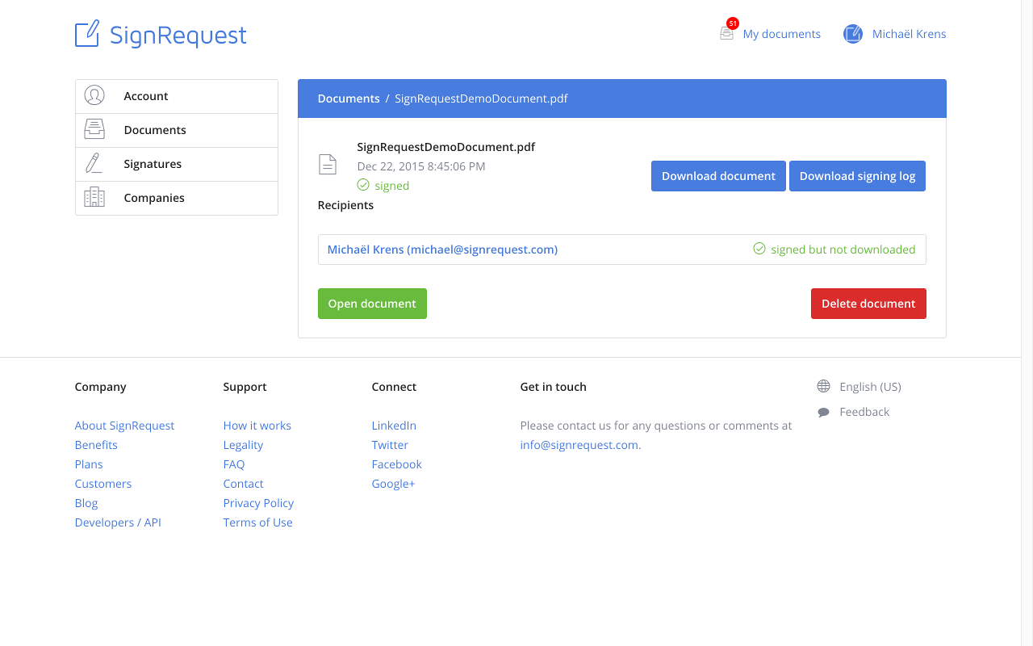Click the SignRequestDemoDocument.pdf title text
The width and height of the screenshot is (1033, 646).
pos(446,147)
